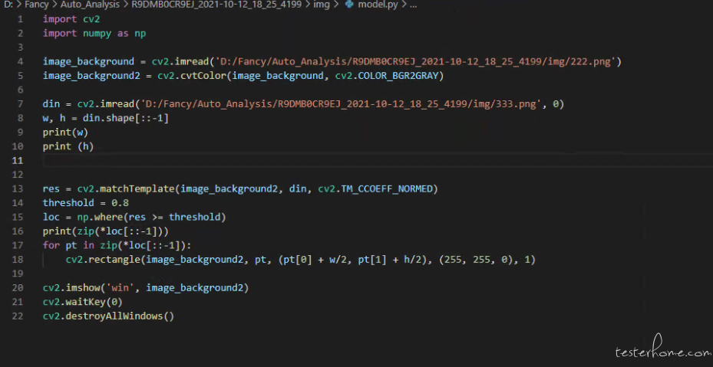713x367 pixels.
Task: Click the 'res' variable at line 13 start
Action: (51, 188)
